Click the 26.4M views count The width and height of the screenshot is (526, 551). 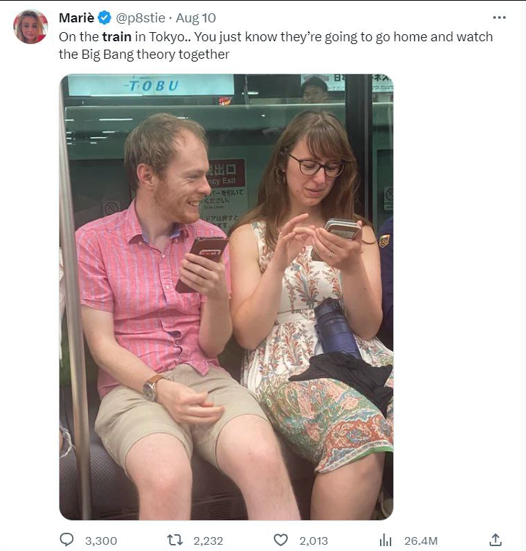point(421,541)
